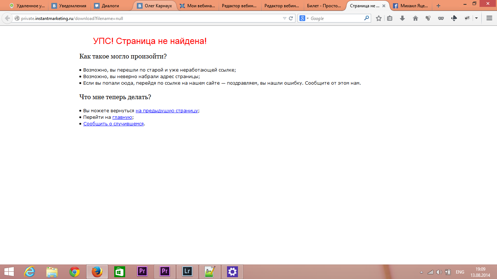The height and width of the screenshot is (279, 497).
Task: Open Adobe Lightroom from the taskbar
Action: [x=187, y=271]
